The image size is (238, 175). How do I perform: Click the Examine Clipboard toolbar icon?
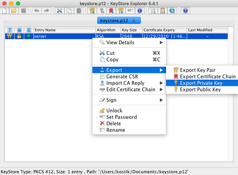point(163,11)
